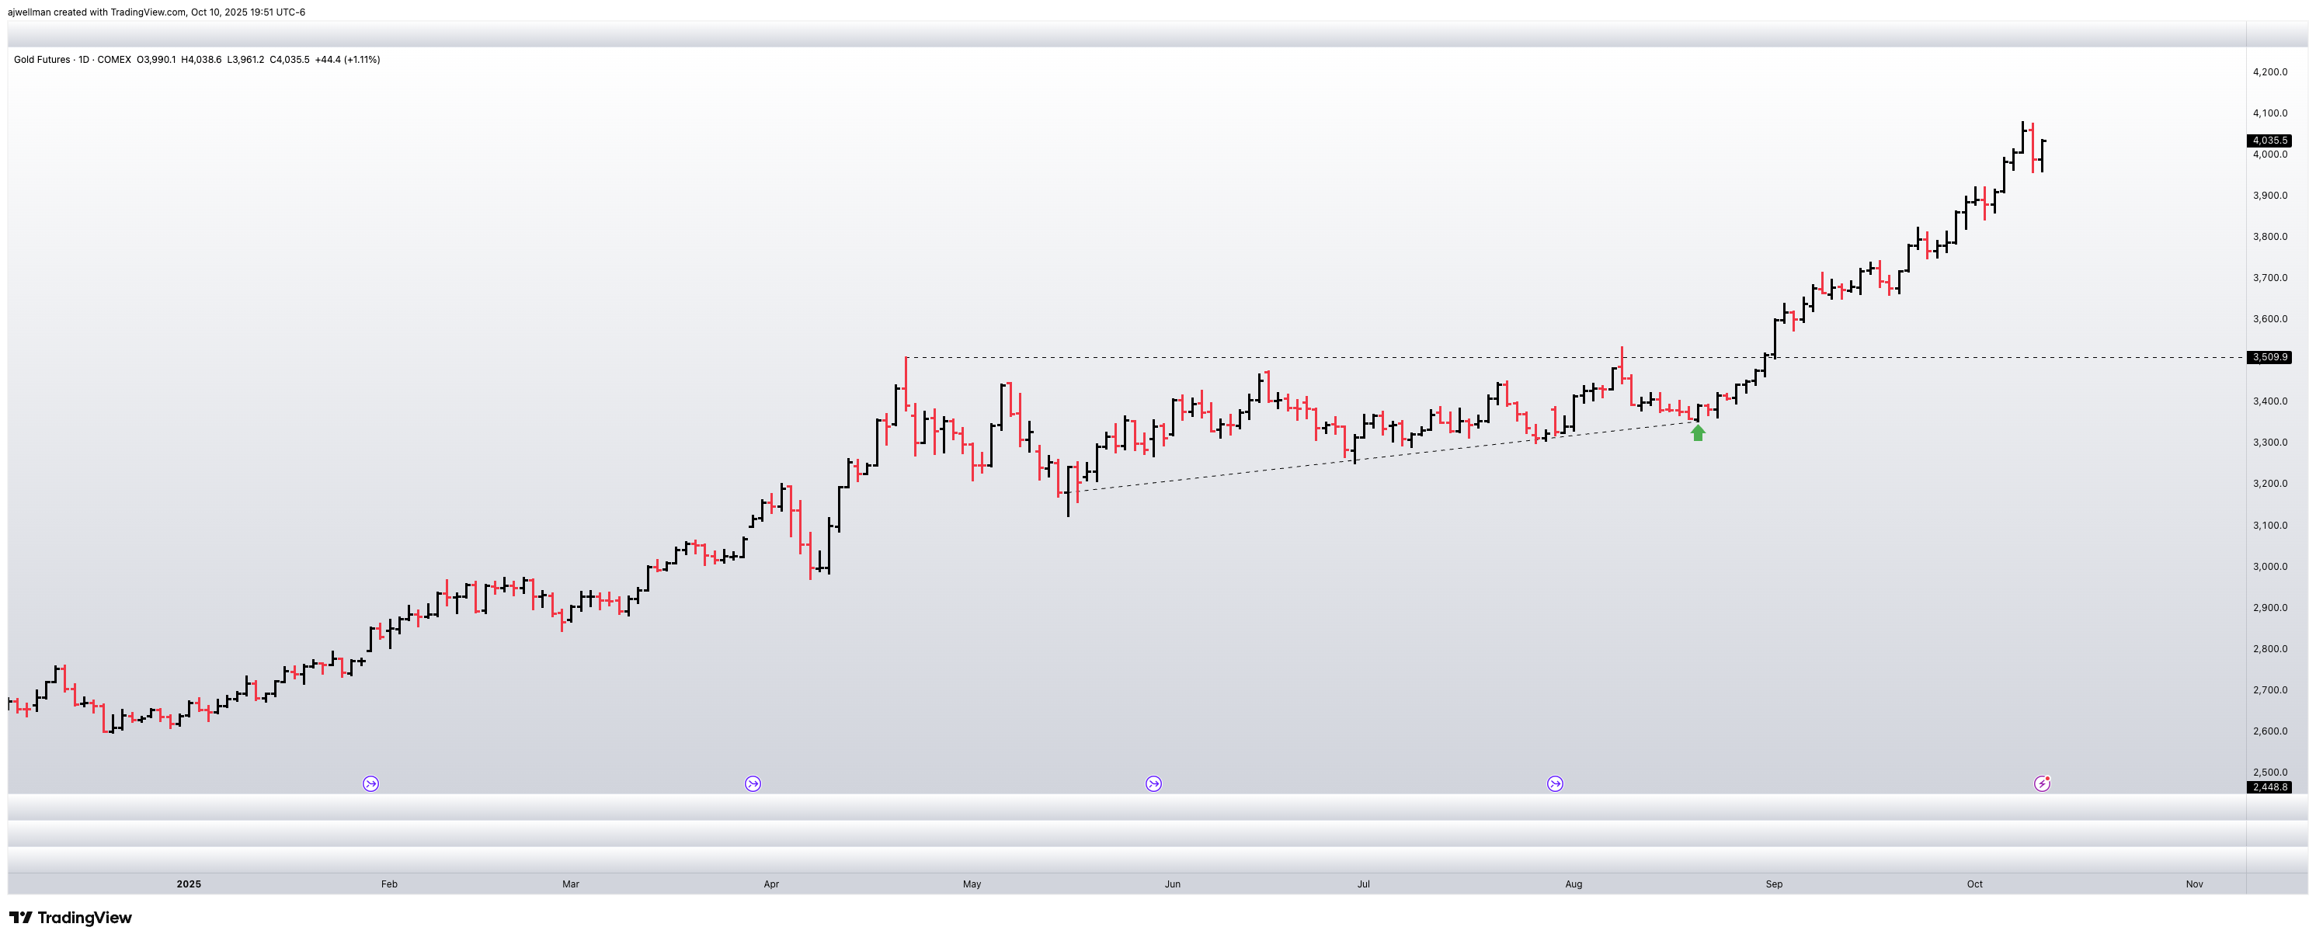Click the Sep label on time axis

pos(1773,884)
